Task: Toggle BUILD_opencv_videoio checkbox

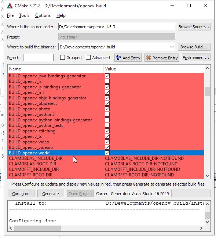Action: (x=107, y=147)
